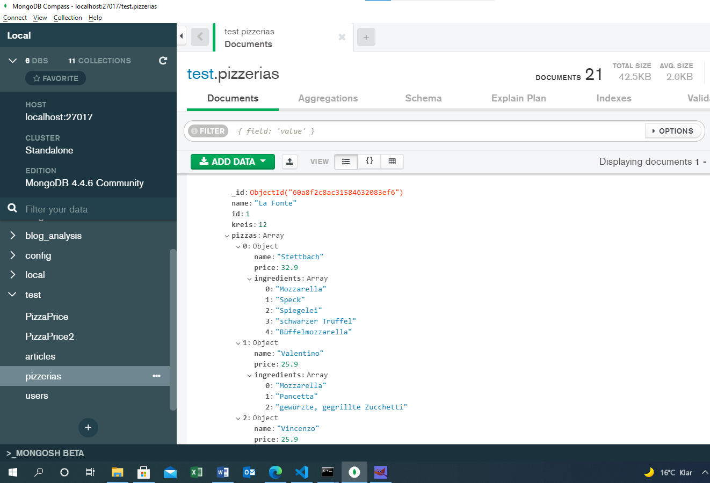Open the View menu
Viewport: 710px width, 483px height.
(x=40, y=18)
